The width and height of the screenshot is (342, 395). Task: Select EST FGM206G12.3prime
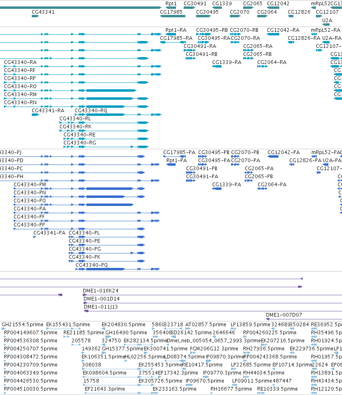click(x=214, y=349)
